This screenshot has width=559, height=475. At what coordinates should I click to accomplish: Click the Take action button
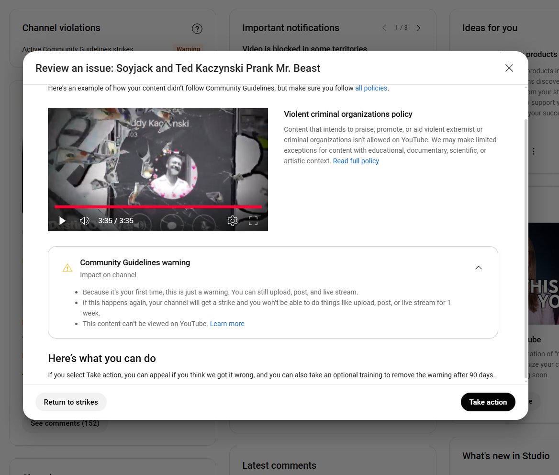(488, 402)
